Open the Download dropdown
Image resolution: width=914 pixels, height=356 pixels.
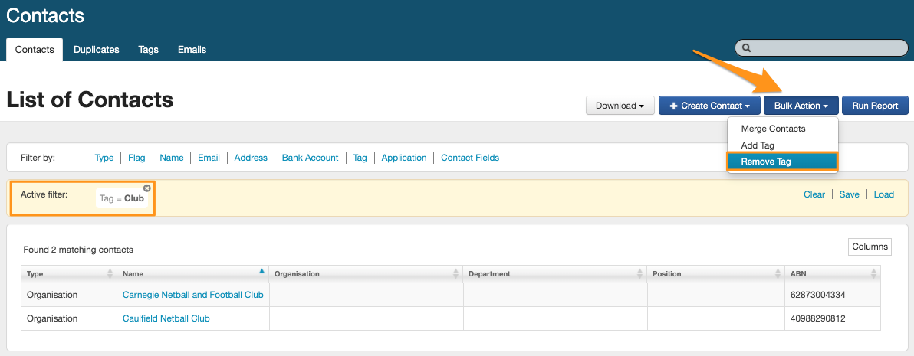click(x=620, y=106)
